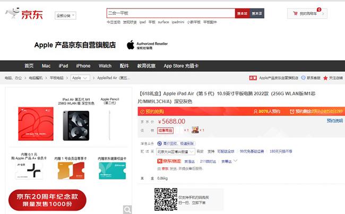The image size is (345, 214).
Task: Open the customer service chat icon
Action: pos(304,78)
